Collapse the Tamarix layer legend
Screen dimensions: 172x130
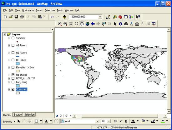tap(9, 38)
